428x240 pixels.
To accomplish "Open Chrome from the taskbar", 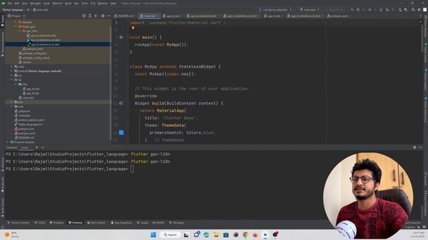I will 245,235.
